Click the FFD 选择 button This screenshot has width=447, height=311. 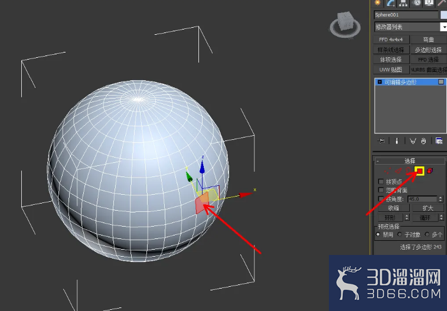[429, 60]
